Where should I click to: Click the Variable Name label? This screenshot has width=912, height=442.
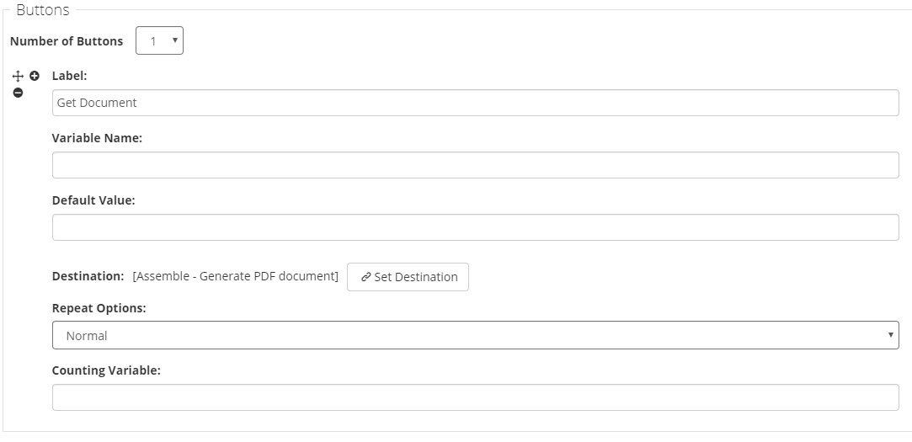(x=97, y=138)
